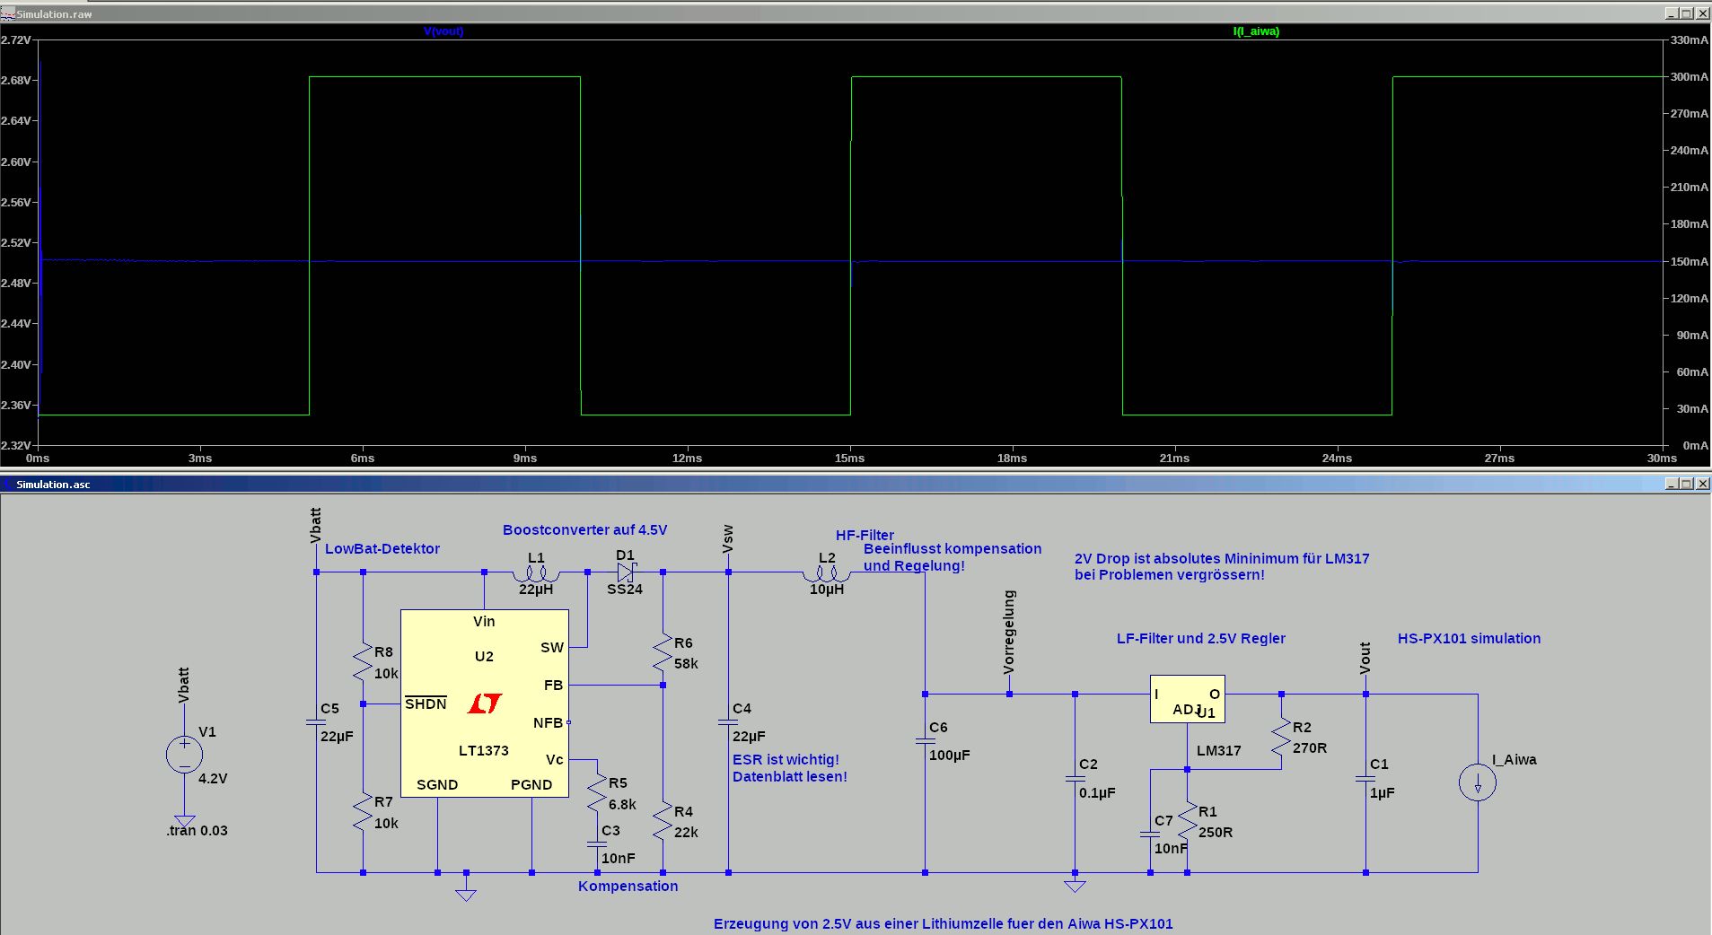Select resistor R8 symbol
This screenshot has width=1712, height=935.
click(363, 662)
